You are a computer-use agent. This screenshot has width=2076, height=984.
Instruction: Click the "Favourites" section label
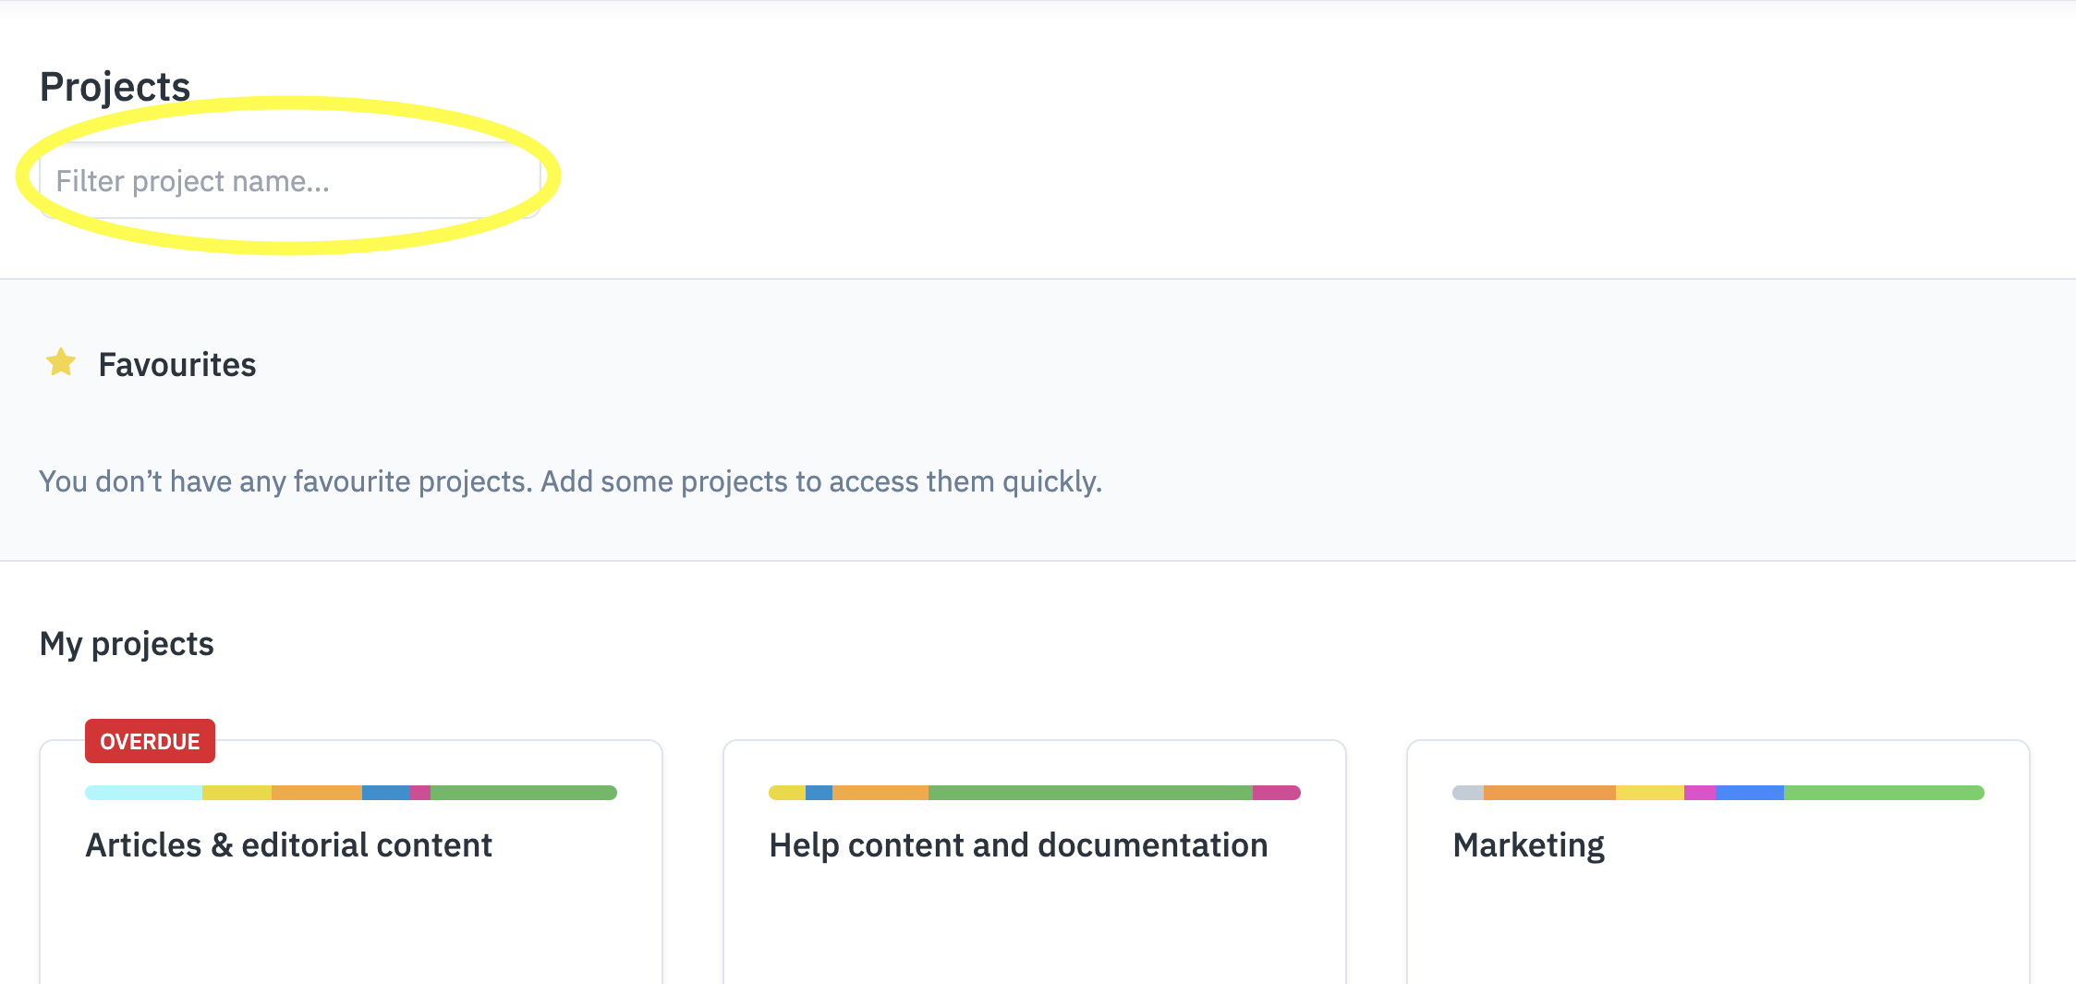pos(177,364)
